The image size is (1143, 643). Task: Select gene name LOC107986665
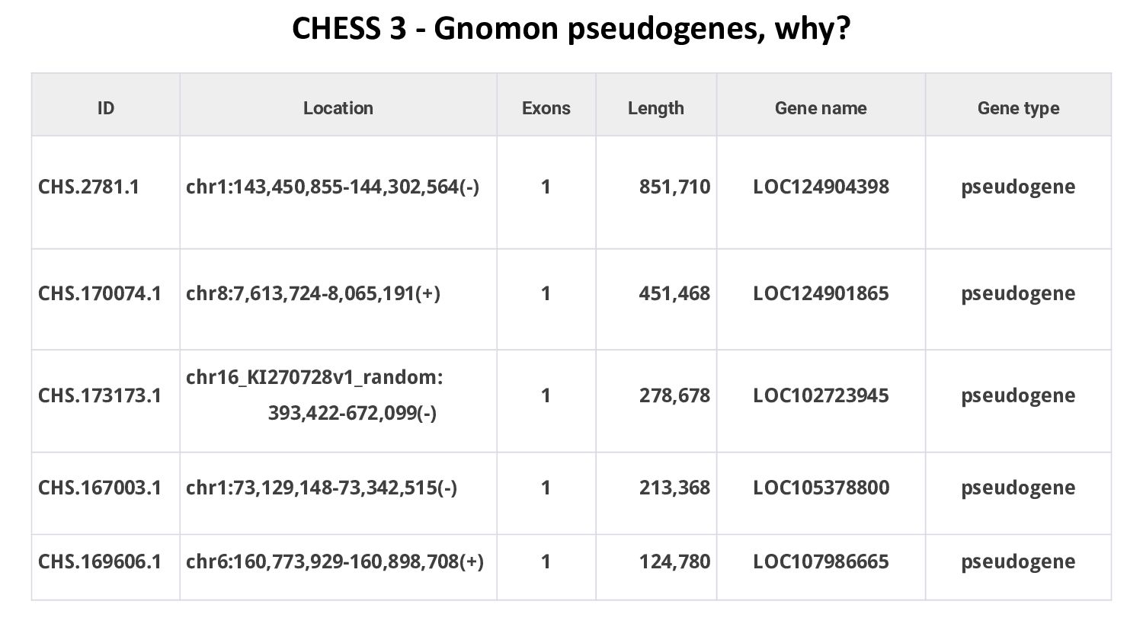tap(821, 561)
